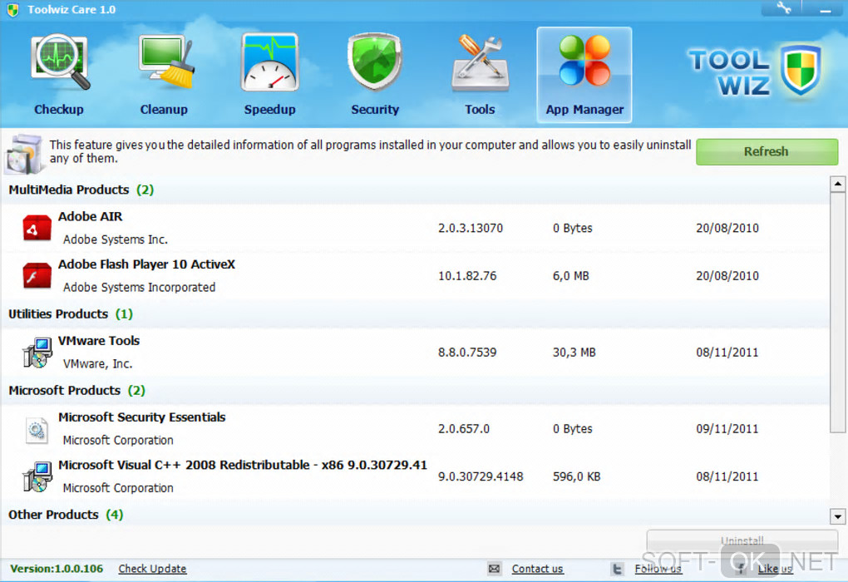The height and width of the screenshot is (582, 848).
Task: Select the App Manager tab label
Action: [584, 109]
